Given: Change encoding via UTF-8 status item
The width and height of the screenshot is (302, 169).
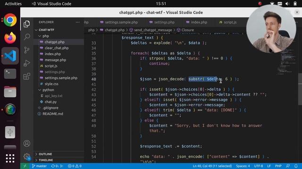Looking at the screenshot, I should (258, 166).
